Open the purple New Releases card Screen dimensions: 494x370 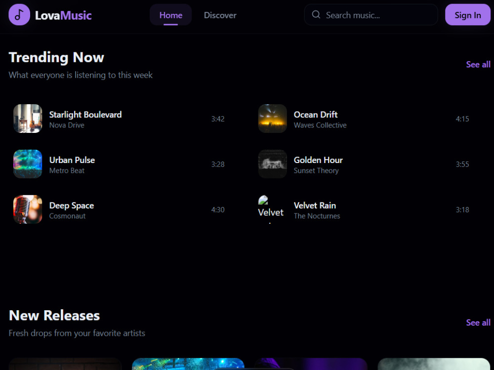311,364
